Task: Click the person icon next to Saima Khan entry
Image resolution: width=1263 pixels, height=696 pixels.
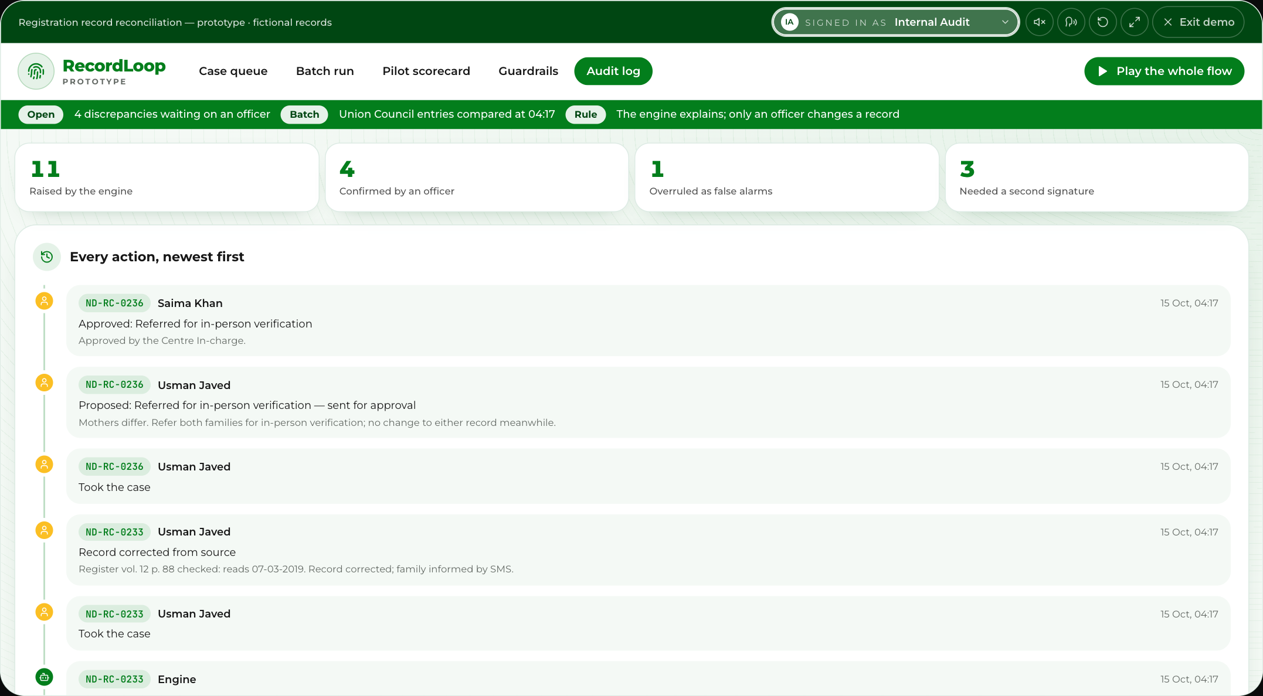Action: click(x=44, y=301)
